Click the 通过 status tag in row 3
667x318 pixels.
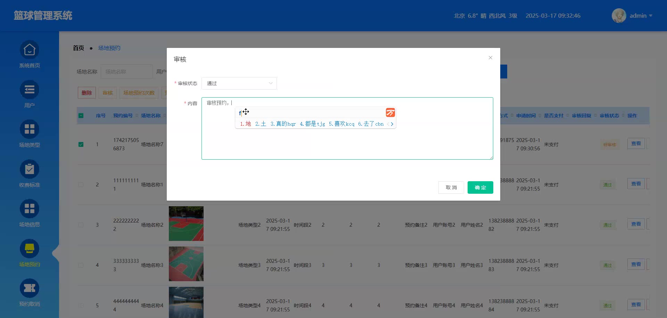point(608,225)
